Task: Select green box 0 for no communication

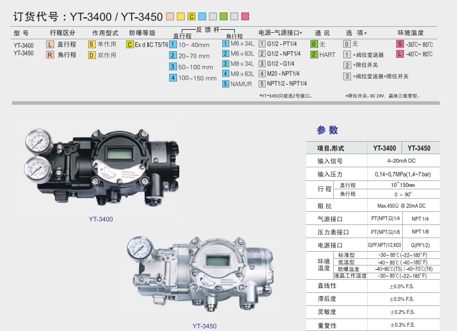Action: pyautogui.click(x=314, y=45)
